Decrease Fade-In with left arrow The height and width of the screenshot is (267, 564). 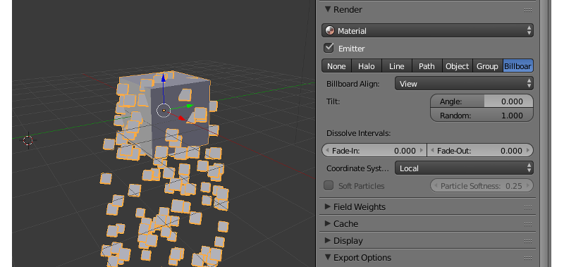pos(327,151)
